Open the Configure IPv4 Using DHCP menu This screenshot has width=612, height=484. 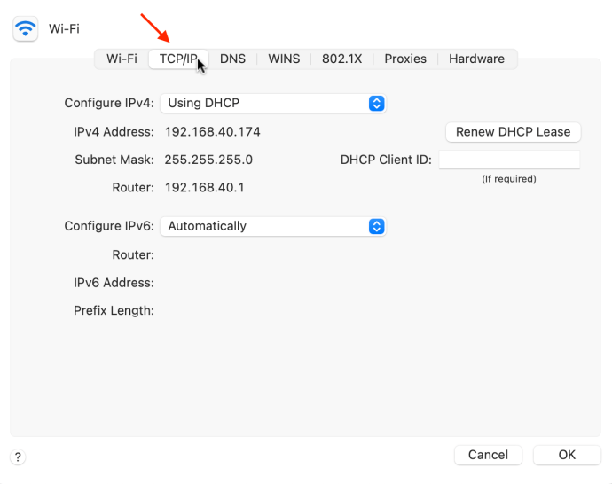(x=273, y=104)
